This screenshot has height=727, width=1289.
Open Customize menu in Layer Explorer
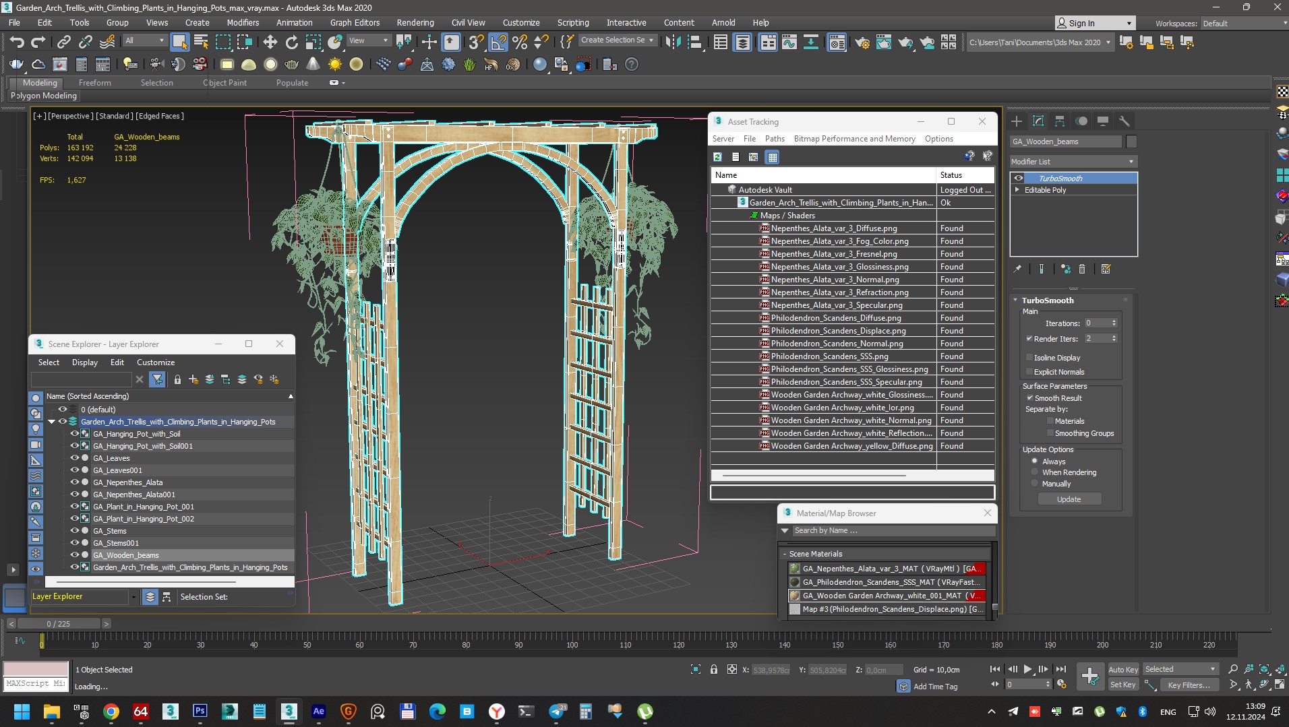pos(156,362)
